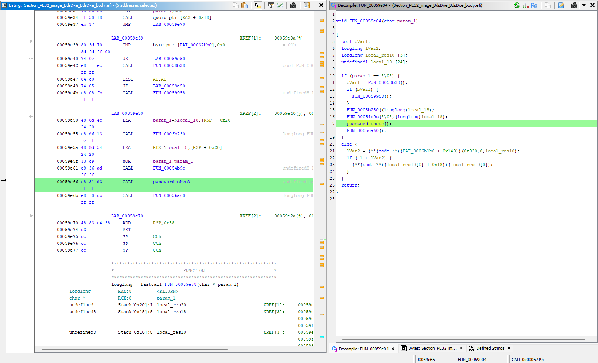Click FUN_00059958 operand in Listing
The width and height of the screenshot is (598, 363).
tap(169, 93)
